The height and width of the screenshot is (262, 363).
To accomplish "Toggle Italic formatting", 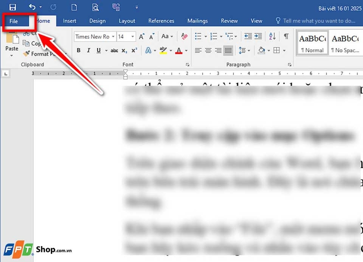I will [88, 50].
